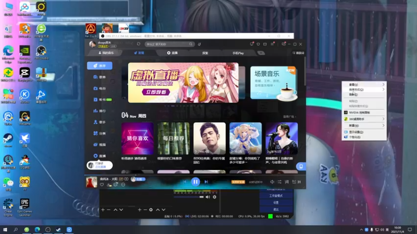Click 退出 button in OBS controls
This screenshot has width=417, height=234.
(276, 210)
